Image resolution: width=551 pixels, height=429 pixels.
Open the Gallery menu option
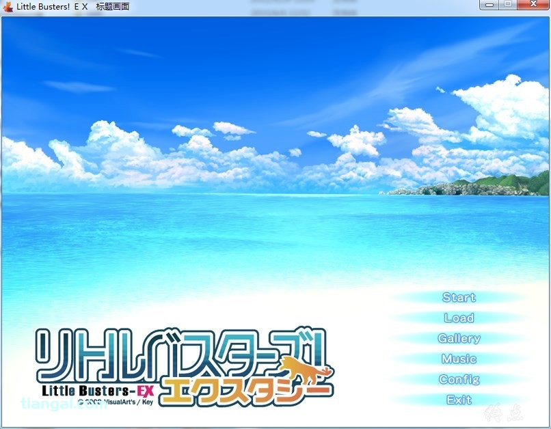459,338
